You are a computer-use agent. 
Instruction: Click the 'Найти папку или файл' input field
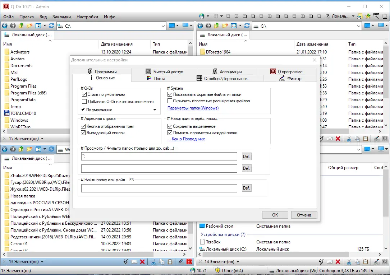pyautogui.click(x=159, y=188)
